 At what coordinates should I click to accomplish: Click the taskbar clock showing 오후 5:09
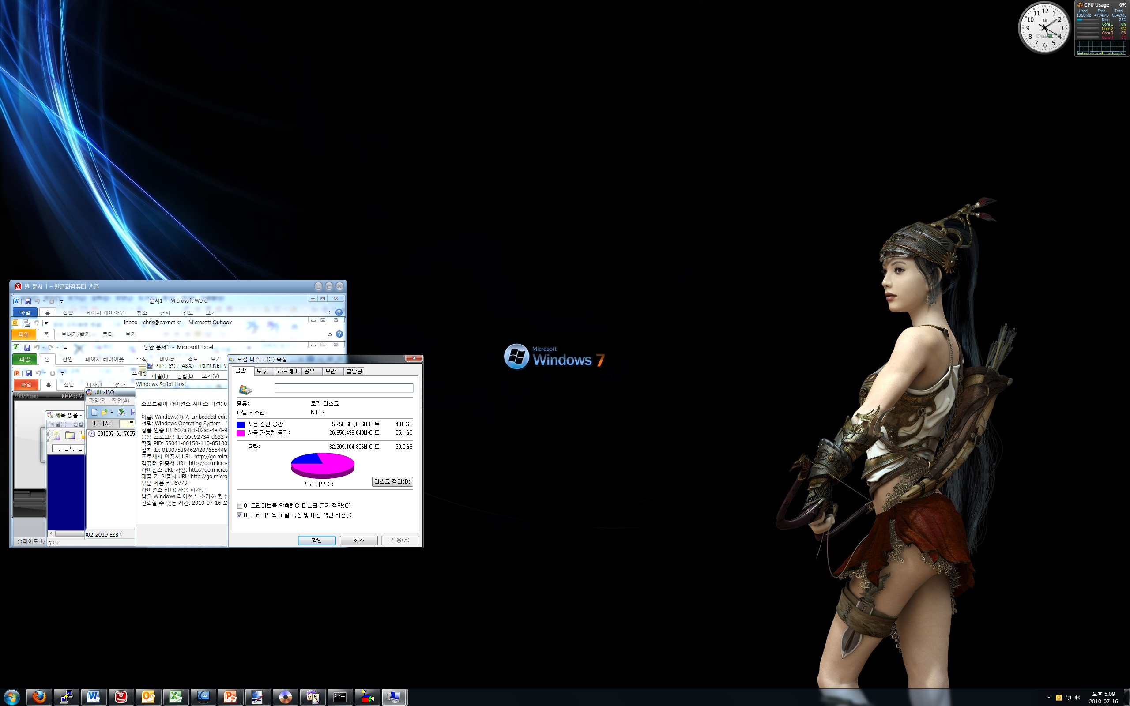(x=1103, y=698)
